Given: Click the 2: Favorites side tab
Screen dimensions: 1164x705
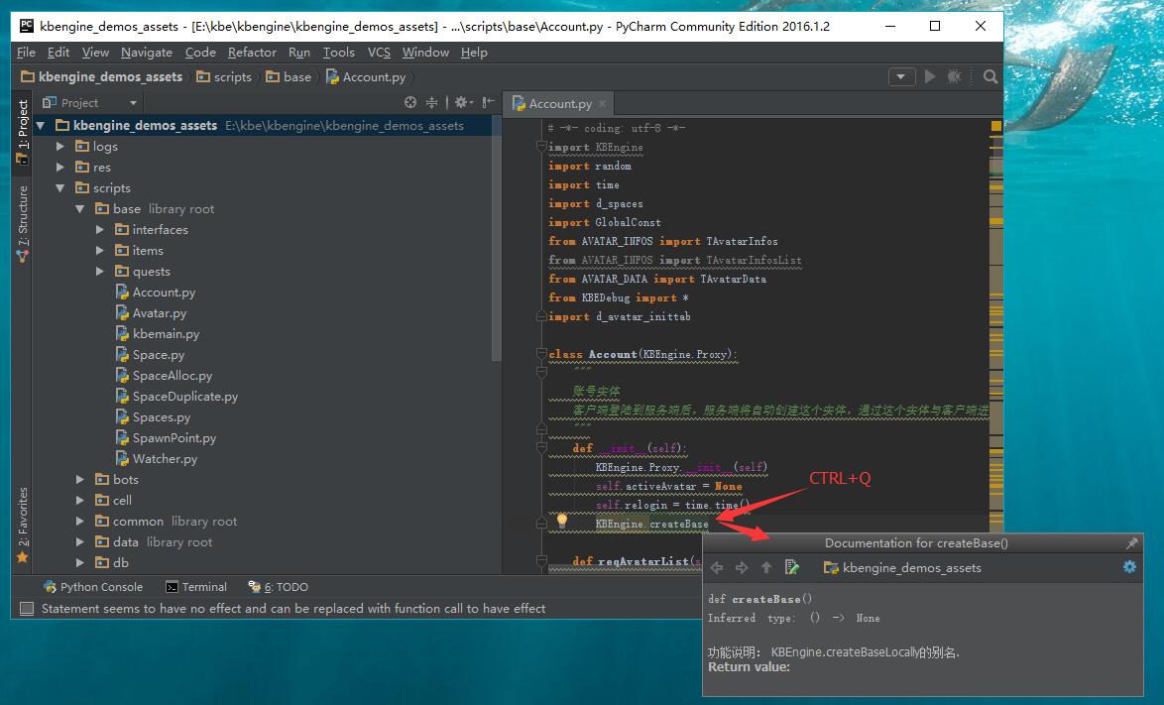Looking at the screenshot, I should (x=22, y=525).
